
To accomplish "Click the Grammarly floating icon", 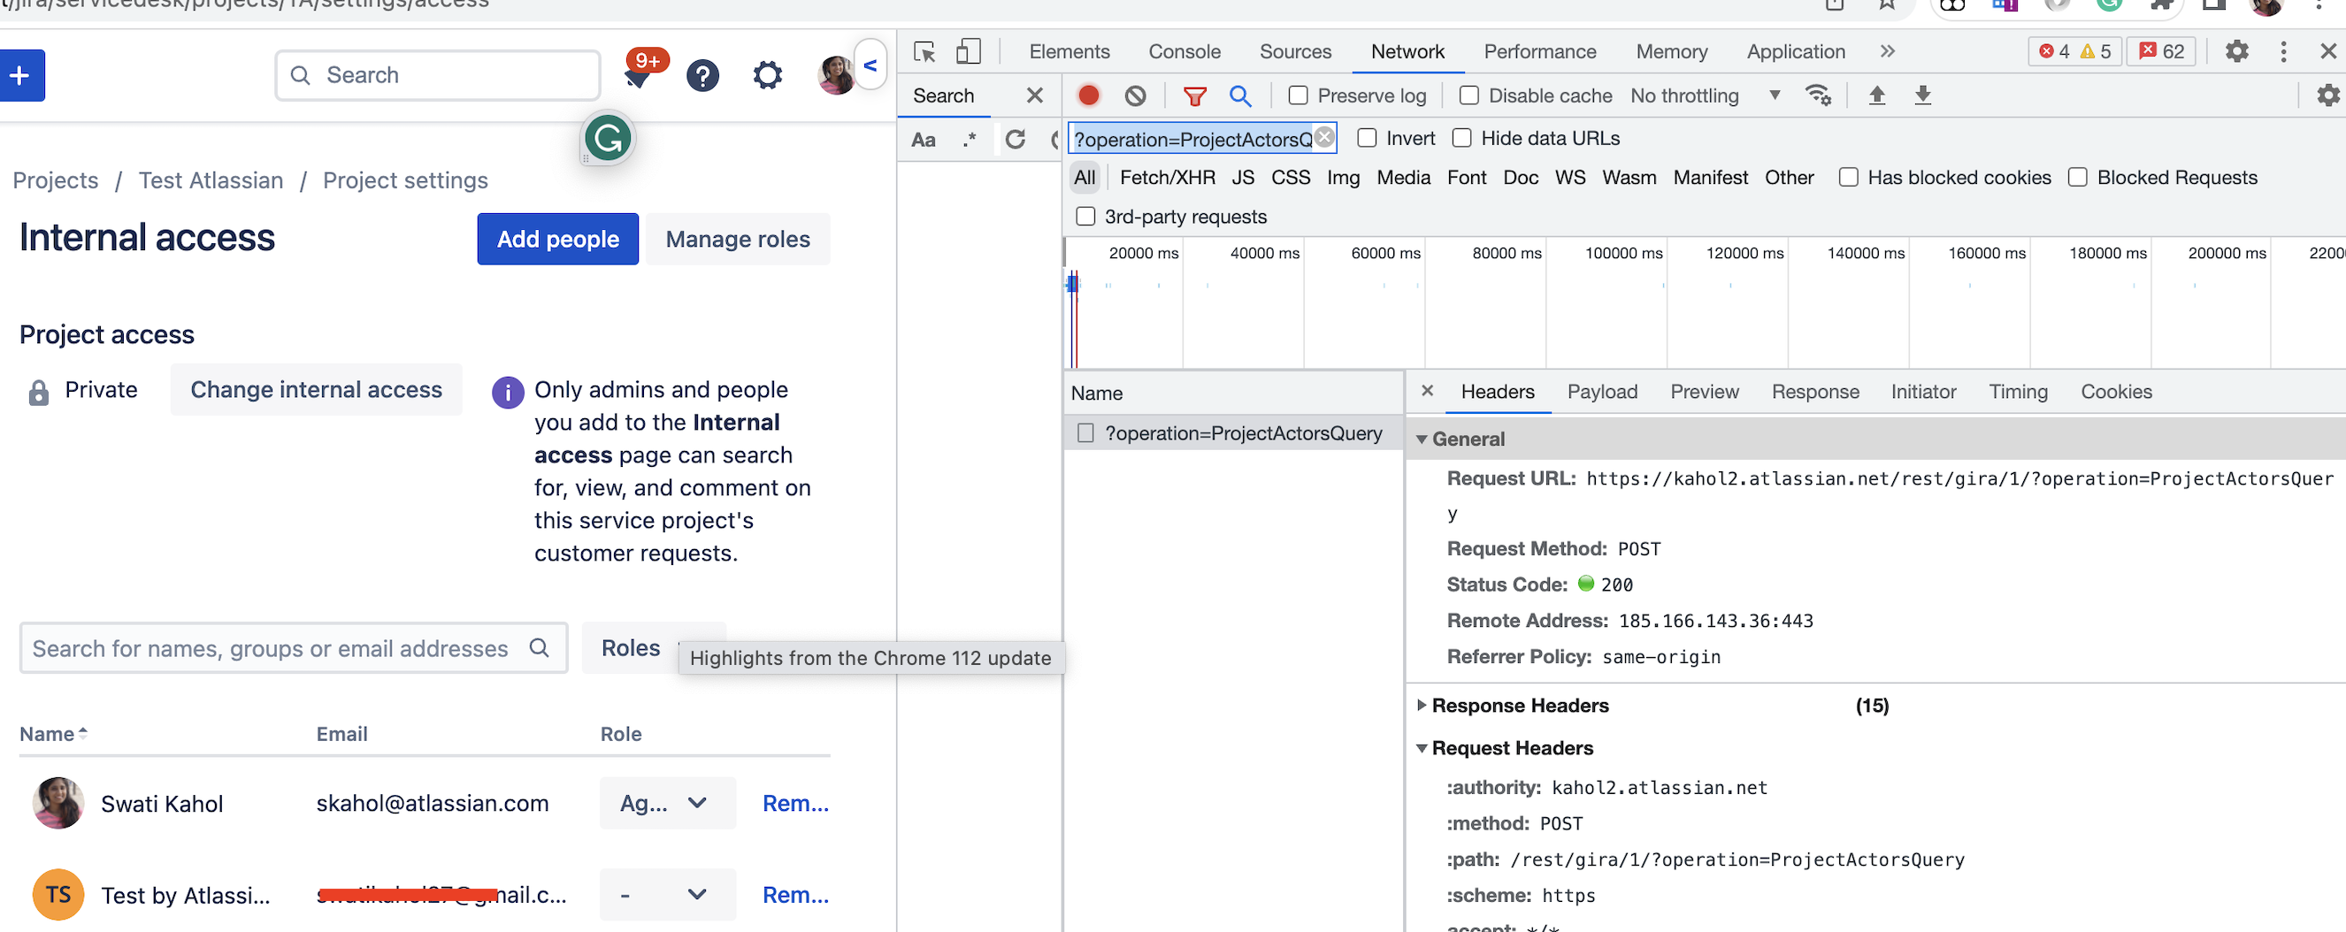I will (x=609, y=139).
